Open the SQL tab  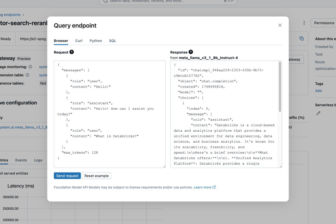112,41
